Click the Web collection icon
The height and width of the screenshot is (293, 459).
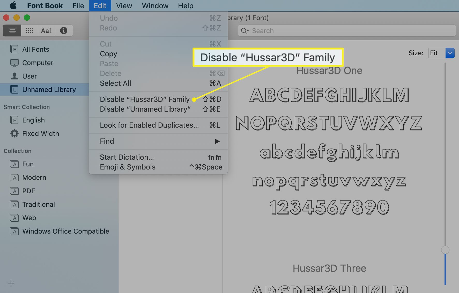click(14, 218)
